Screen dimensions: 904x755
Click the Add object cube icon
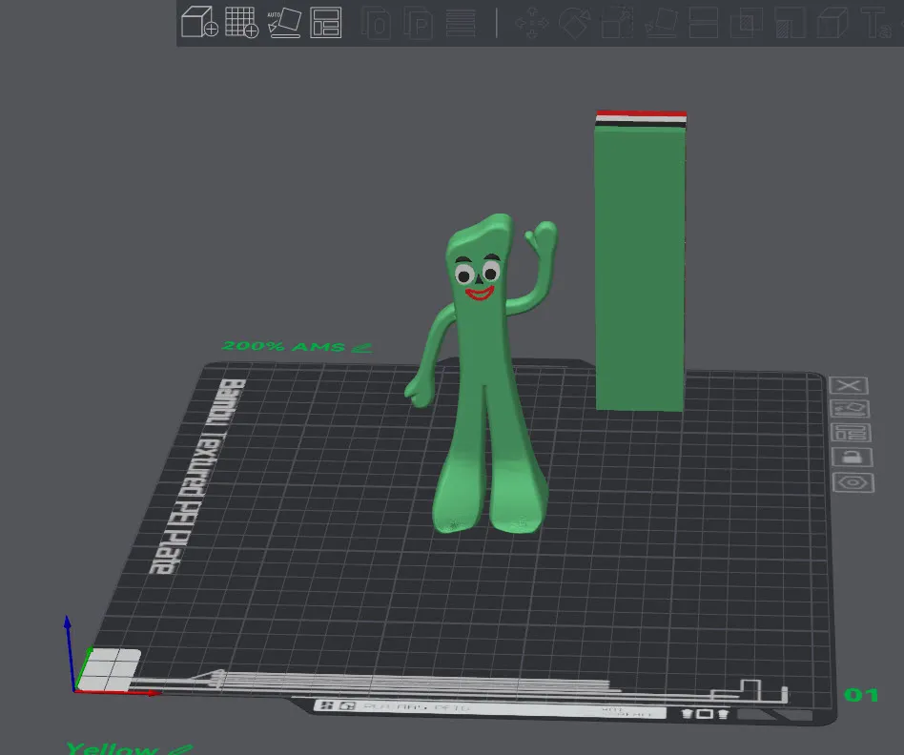[x=199, y=23]
